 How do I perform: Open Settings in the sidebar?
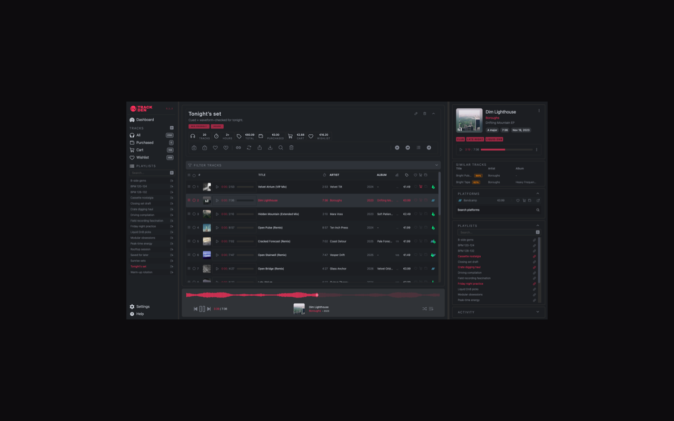pyautogui.click(x=140, y=307)
